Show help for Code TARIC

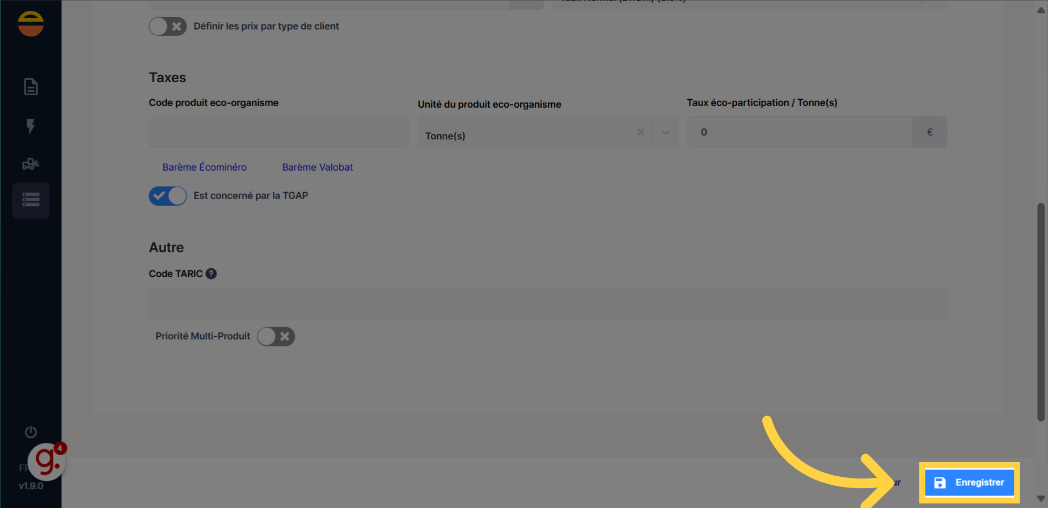coord(211,274)
